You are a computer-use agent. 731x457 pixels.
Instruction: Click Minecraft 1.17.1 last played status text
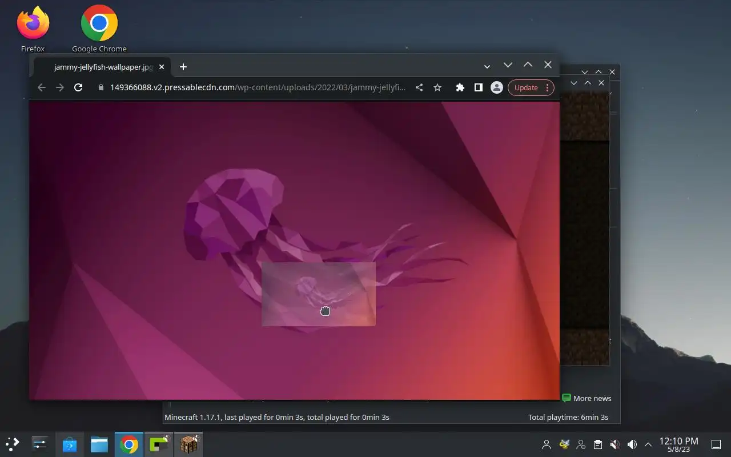[x=276, y=417]
